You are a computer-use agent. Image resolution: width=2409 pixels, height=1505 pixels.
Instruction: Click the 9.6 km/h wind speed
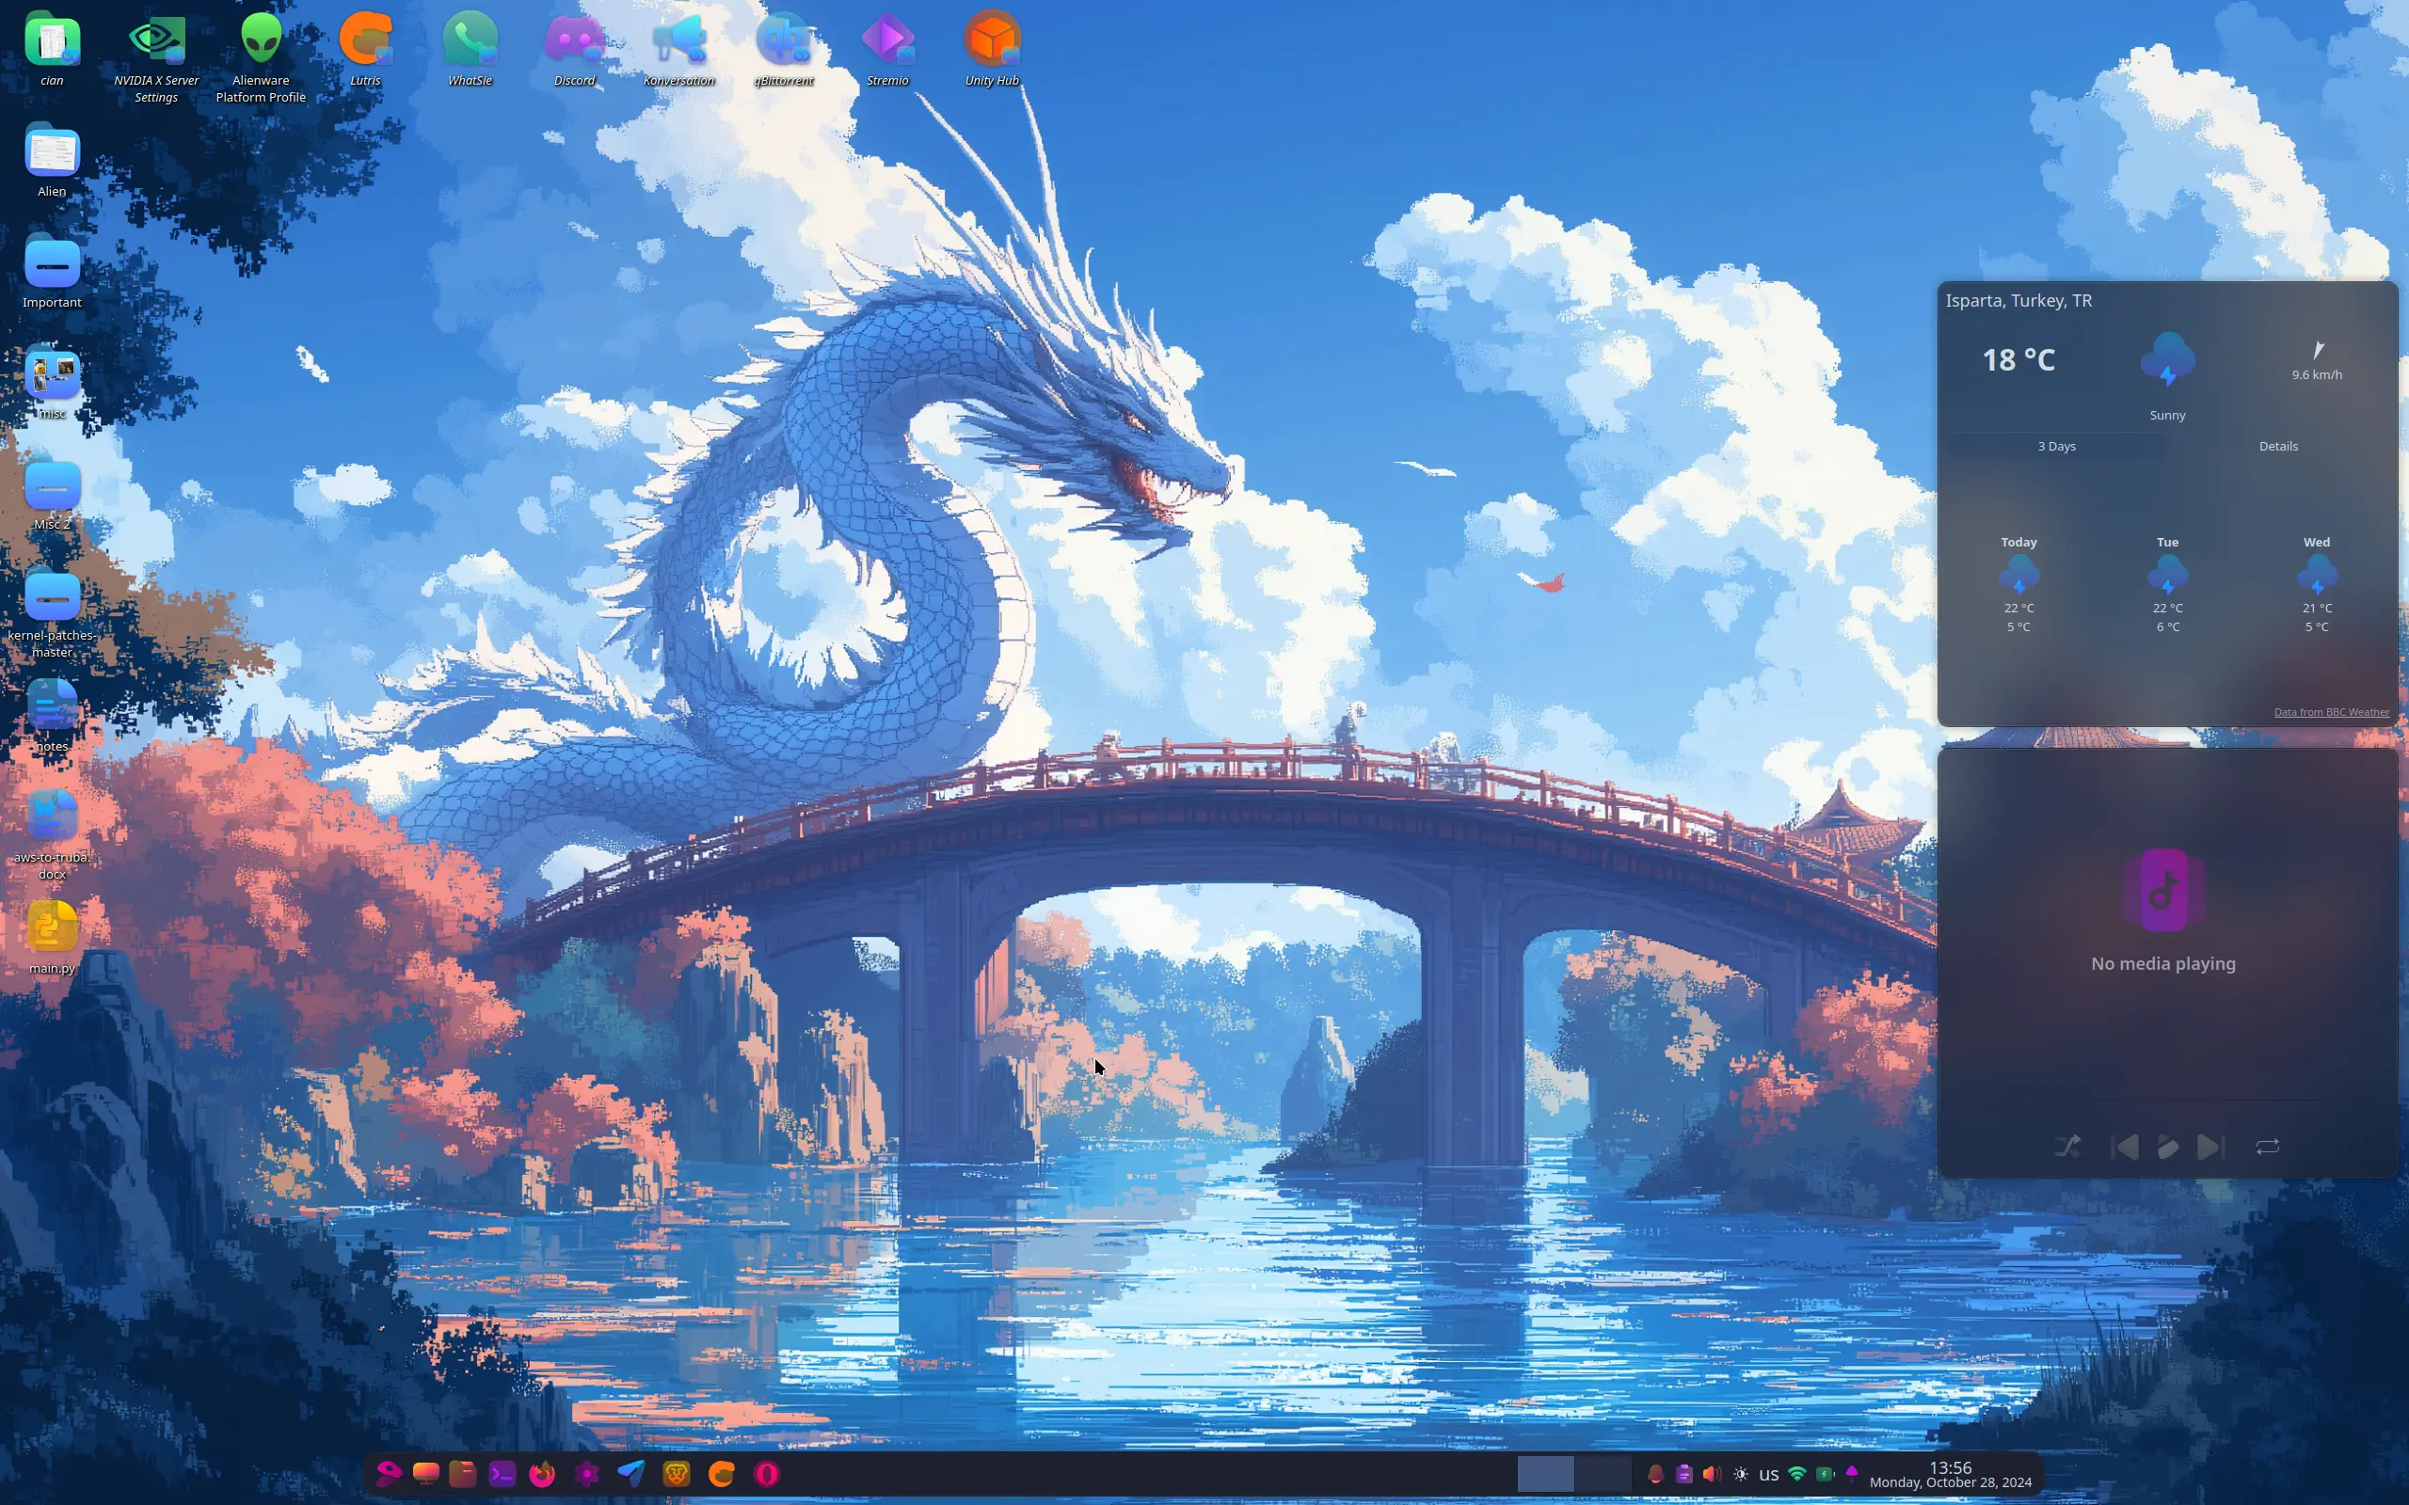point(2317,374)
